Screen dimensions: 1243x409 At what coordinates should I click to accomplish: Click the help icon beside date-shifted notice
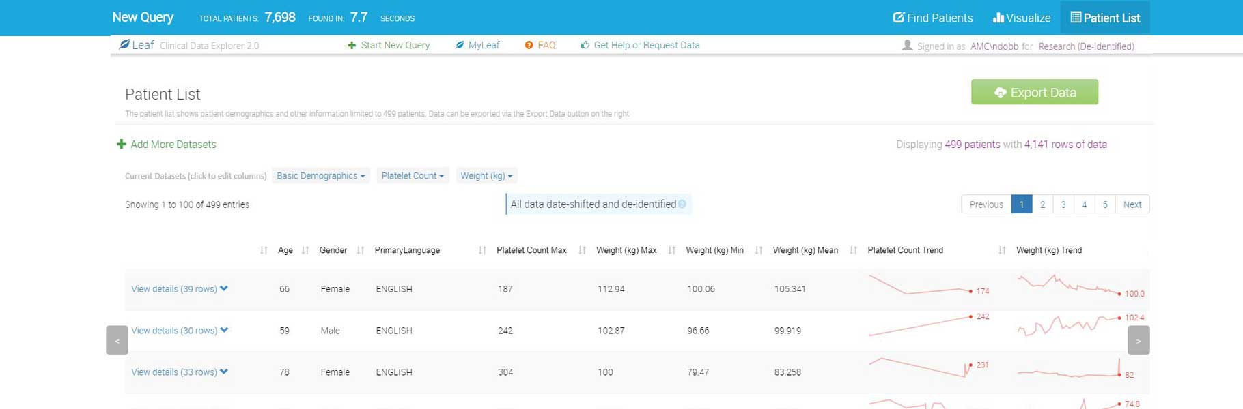tap(682, 204)
